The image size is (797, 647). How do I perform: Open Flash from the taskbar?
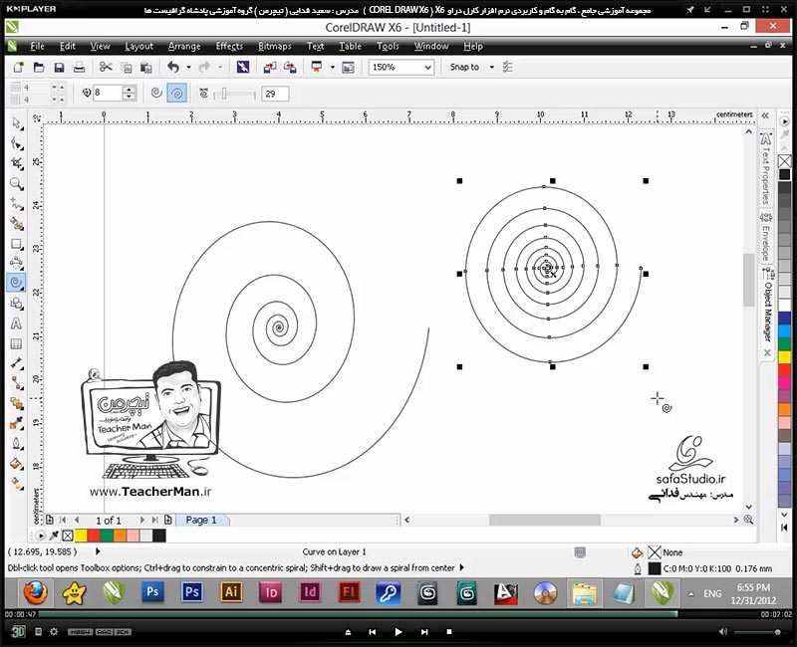(x=350, y=592)
